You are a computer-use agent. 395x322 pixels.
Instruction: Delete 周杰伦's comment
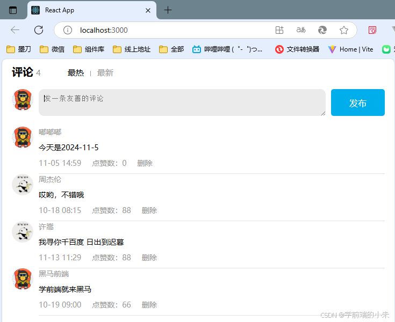[149, 210]
